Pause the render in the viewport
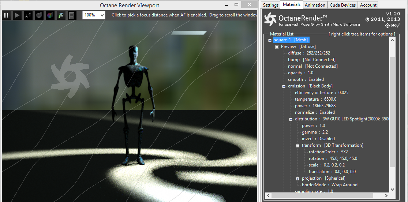 click(6, 15)
